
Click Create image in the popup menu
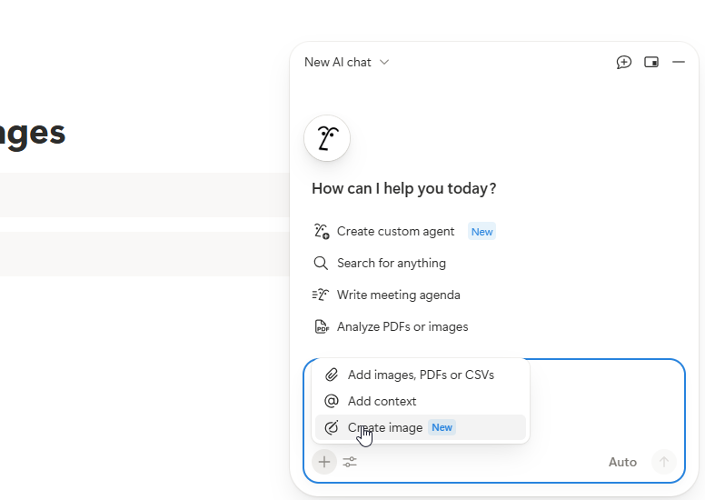(385, 427)
